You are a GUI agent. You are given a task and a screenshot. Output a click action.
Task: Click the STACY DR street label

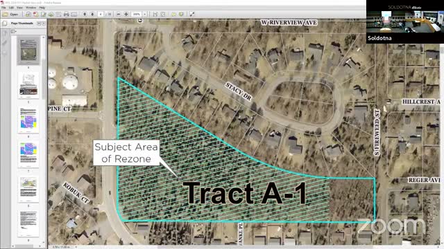pyautogui.click(x=239, y=91)
